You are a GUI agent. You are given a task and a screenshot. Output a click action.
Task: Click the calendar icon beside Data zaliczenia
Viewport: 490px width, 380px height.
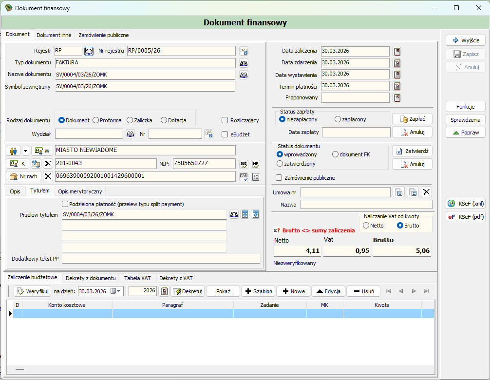point(397,51)
